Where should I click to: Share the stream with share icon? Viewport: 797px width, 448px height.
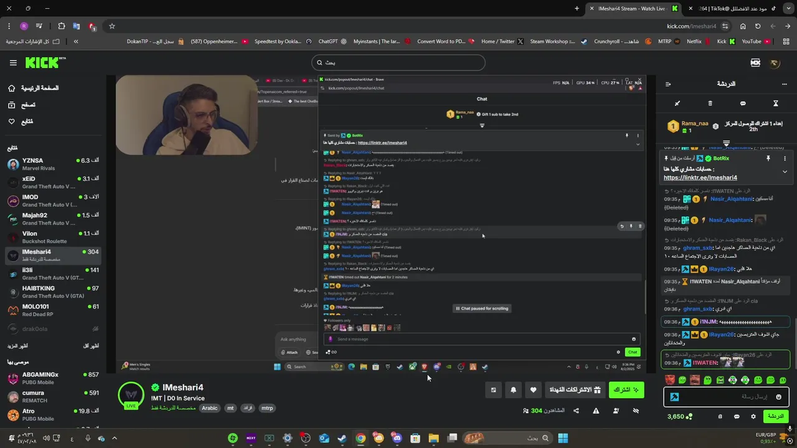click(576, 411)
